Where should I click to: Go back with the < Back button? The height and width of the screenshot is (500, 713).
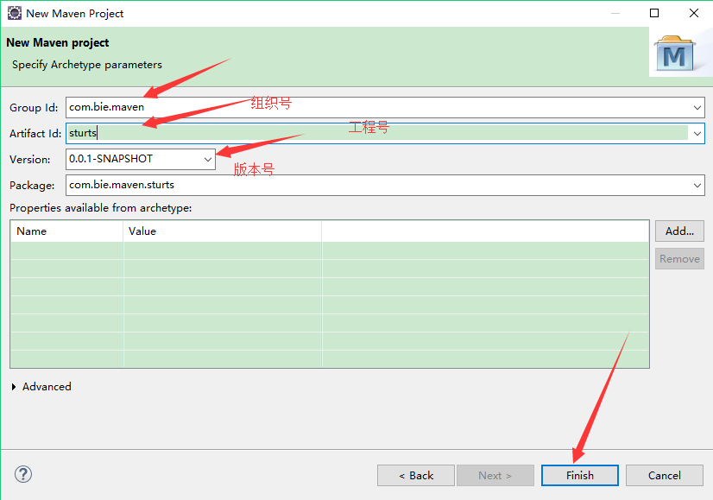coord(415,476)
